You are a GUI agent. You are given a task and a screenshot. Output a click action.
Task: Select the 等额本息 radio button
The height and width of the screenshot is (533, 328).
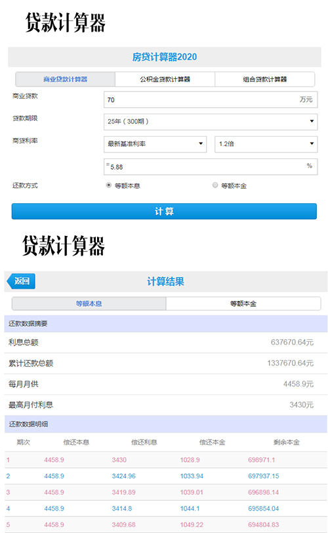pyautogui.click(x=108, y=185)
